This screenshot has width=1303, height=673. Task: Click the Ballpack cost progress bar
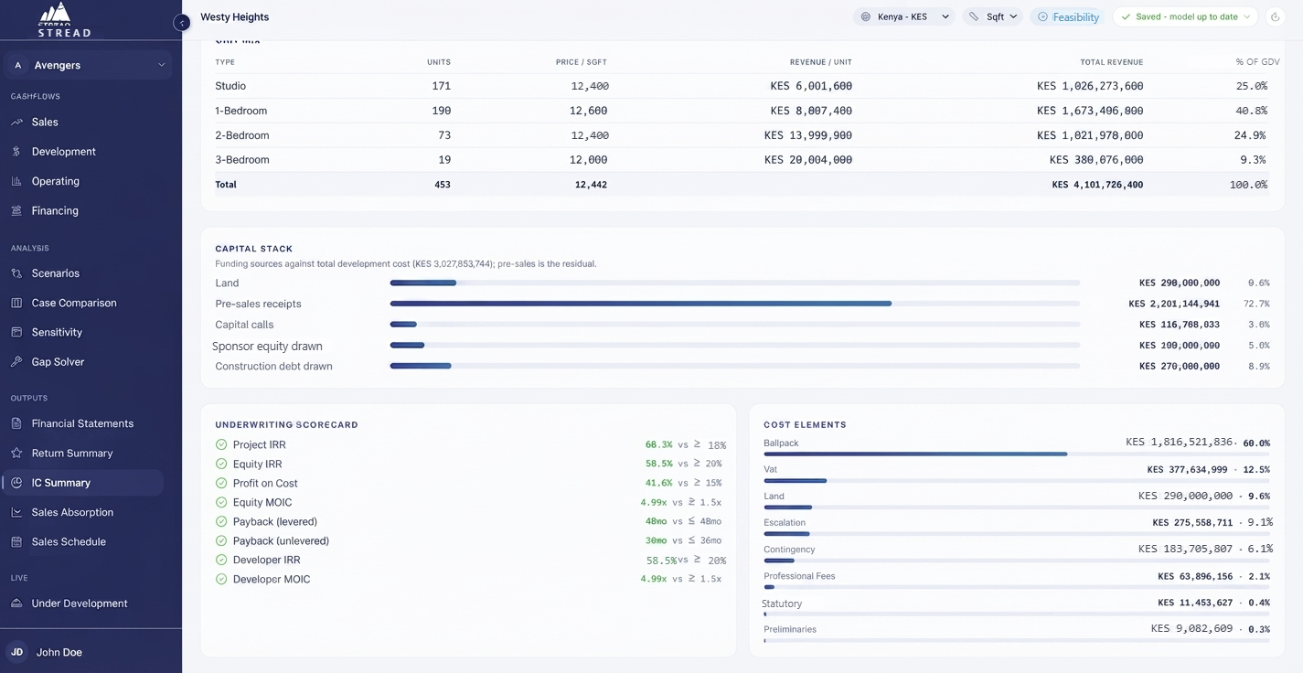[x=1017, y=454]
